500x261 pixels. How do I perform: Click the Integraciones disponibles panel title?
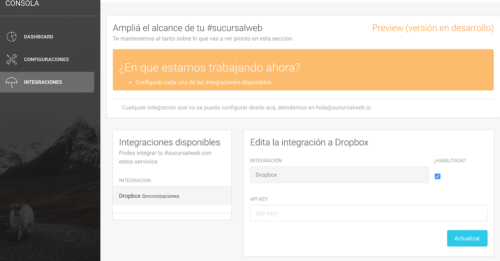(x=169, y=142)
